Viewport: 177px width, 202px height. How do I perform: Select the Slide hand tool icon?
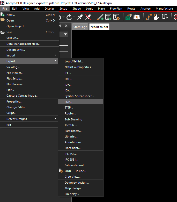pyautogui.click(x=157, y=17)
